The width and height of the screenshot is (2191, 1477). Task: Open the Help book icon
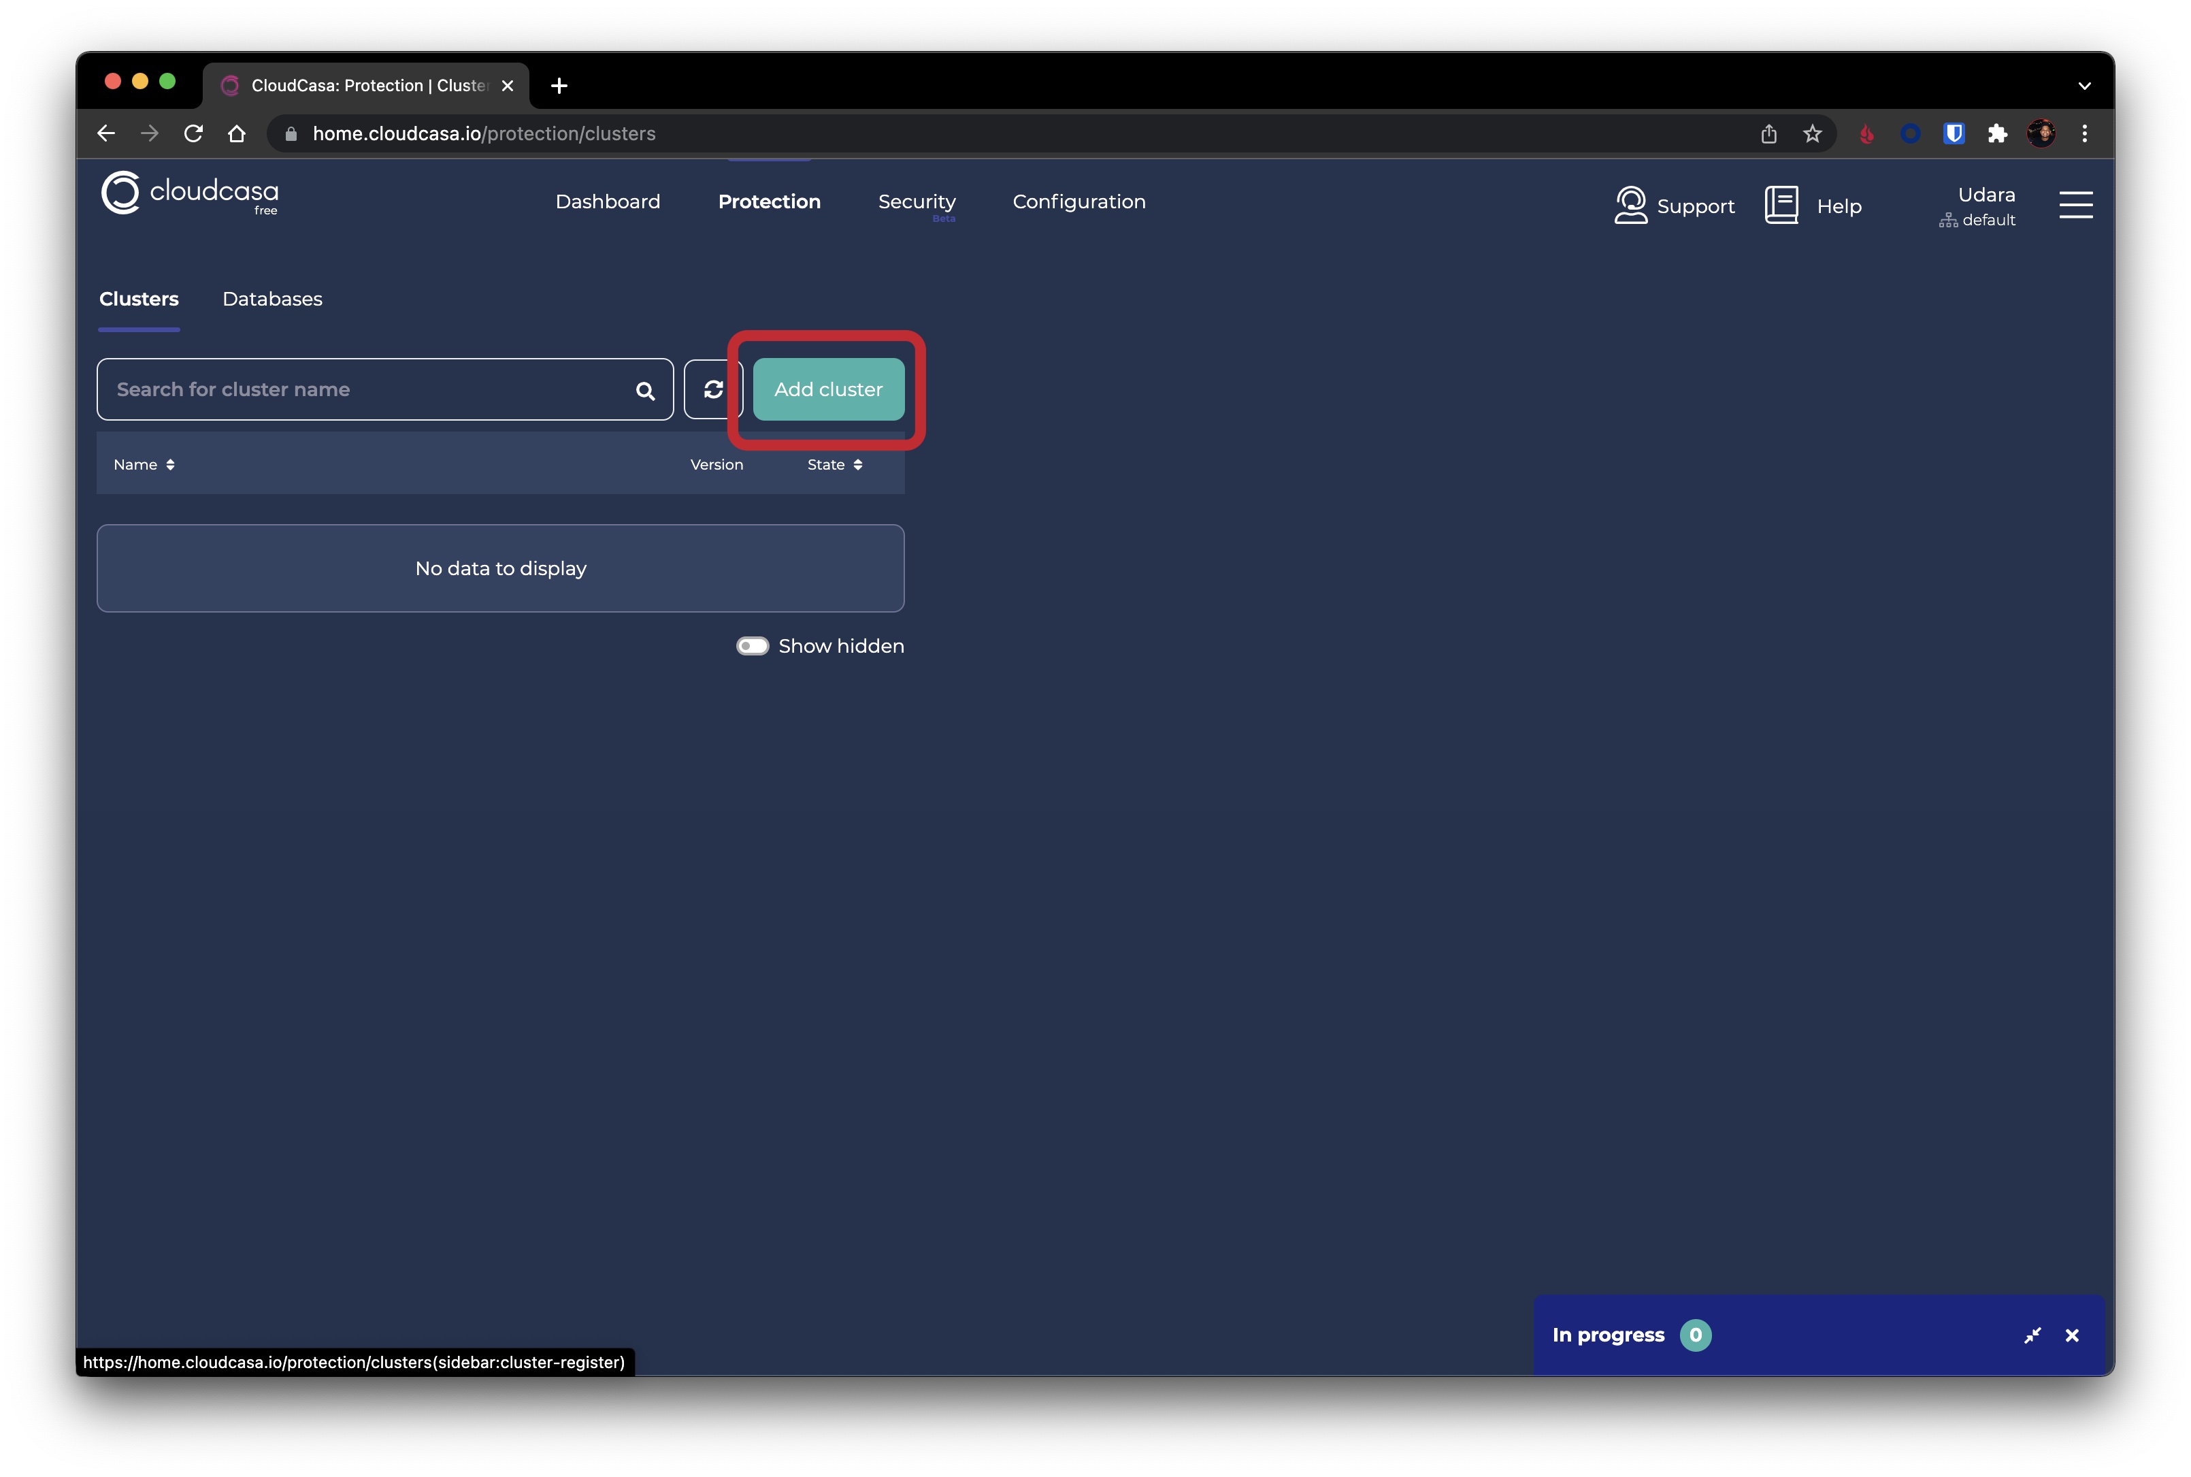tap(1781, 204)
